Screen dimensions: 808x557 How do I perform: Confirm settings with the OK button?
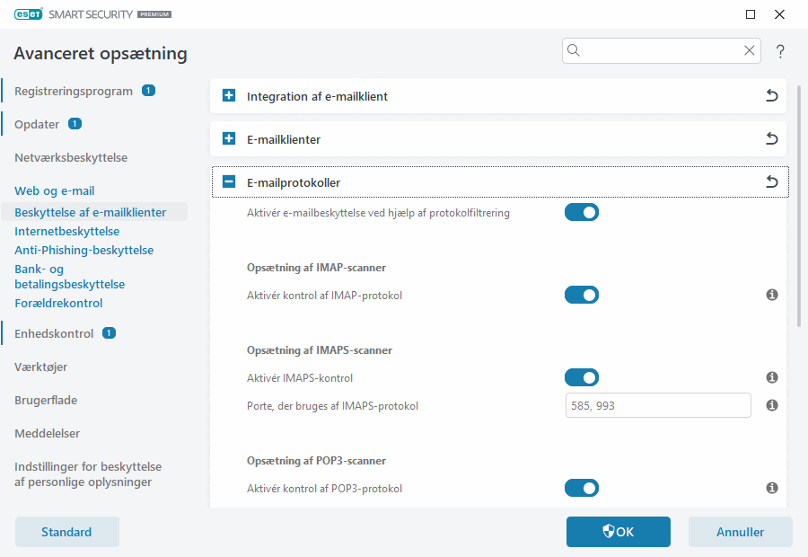tap(618, 532)
